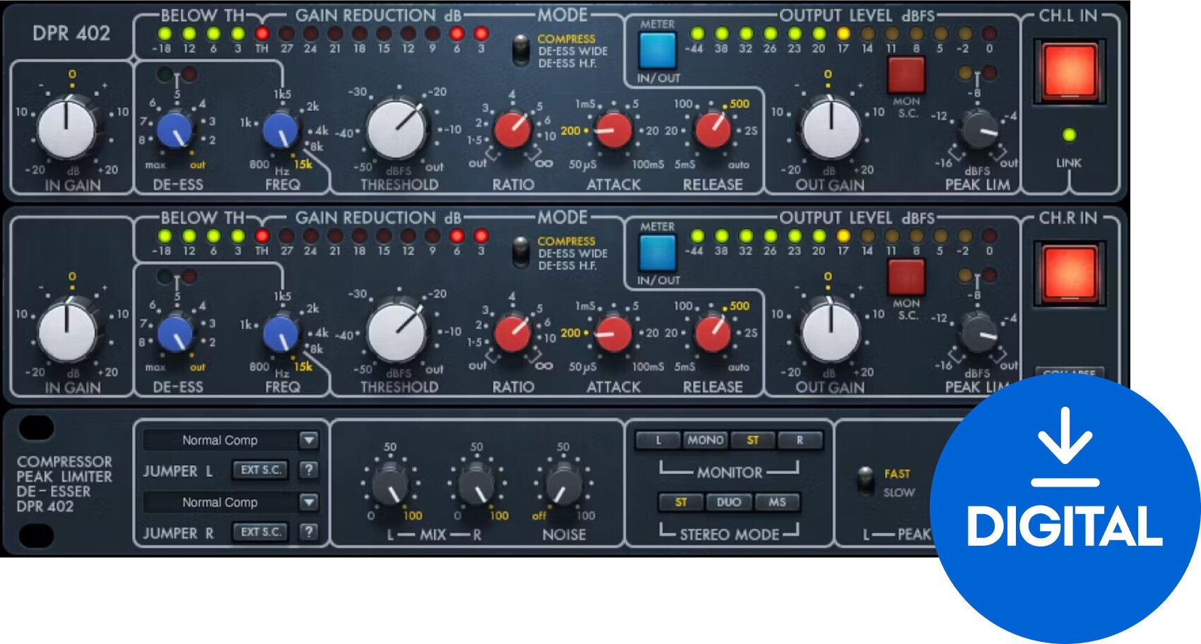Click the blue DIGITAL download badge

pos(1065,508)
